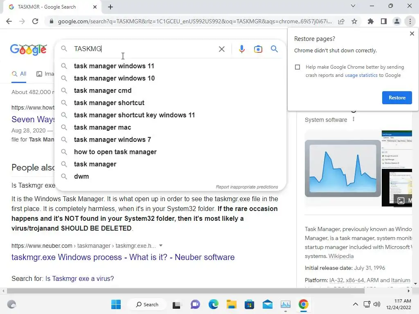This screenshot has height=314, width=419.
Task: Start voice search with the microphone
Action: point(241,49)
